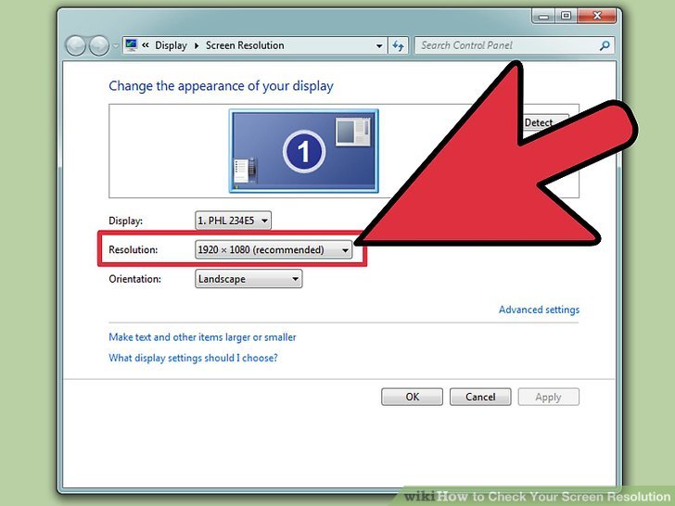Screen dimensions: 675x506
Task: Open the Advanced settings link
Action: click(x=539, y=310)
